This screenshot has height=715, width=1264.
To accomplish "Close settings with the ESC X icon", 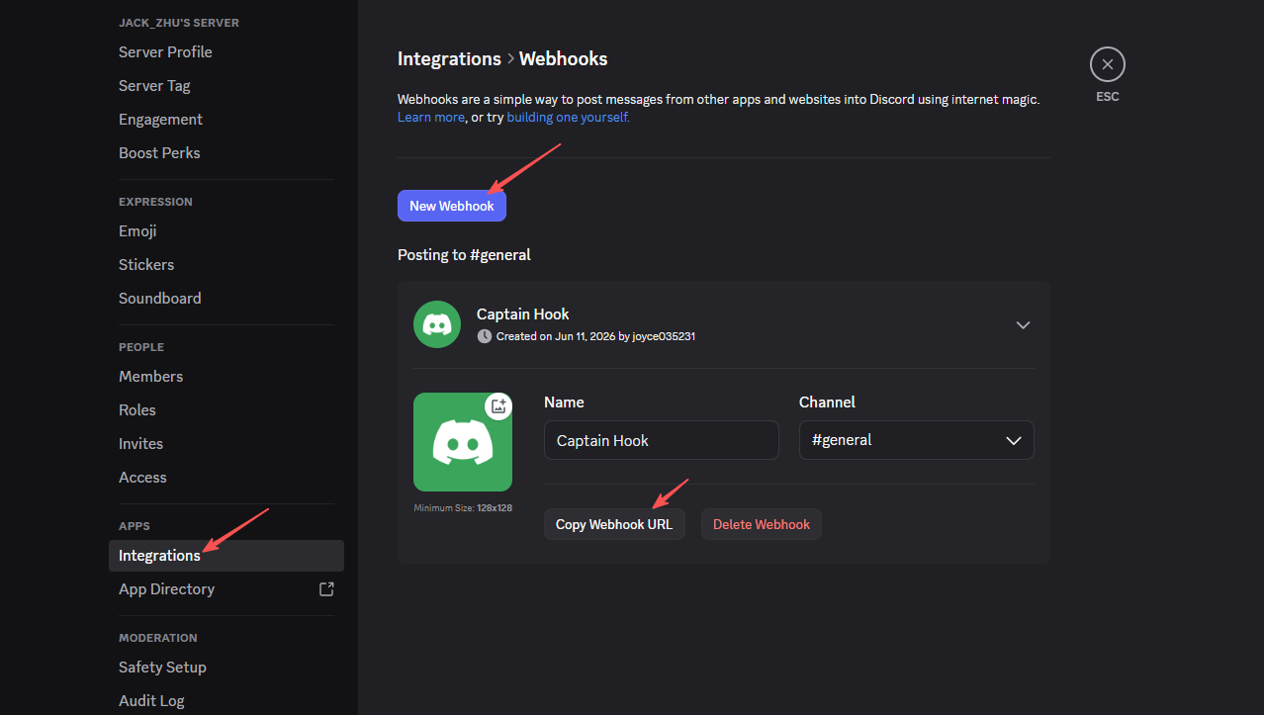I will tap(1107, 64).
